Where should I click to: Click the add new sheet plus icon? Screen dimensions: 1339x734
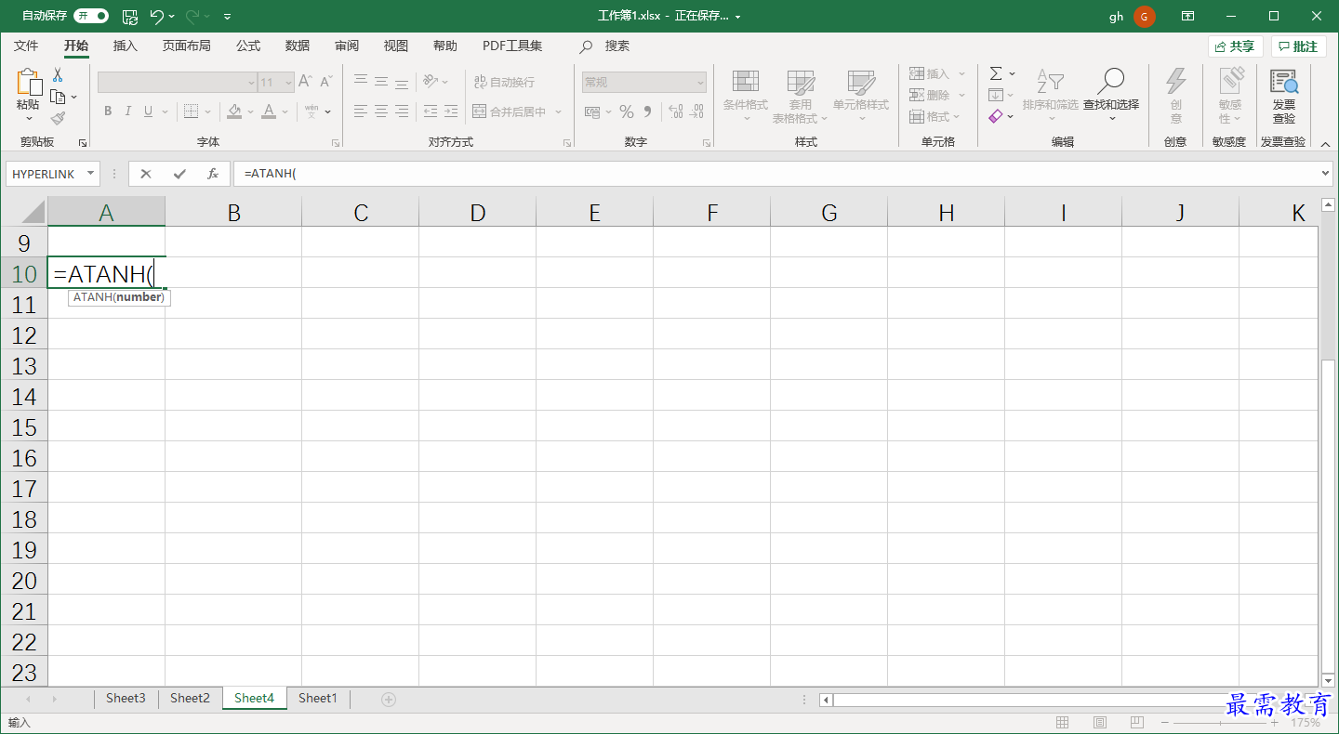389,700
